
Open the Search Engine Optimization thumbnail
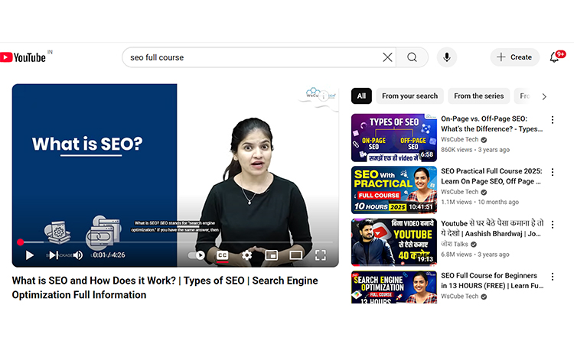pos(394,287)
